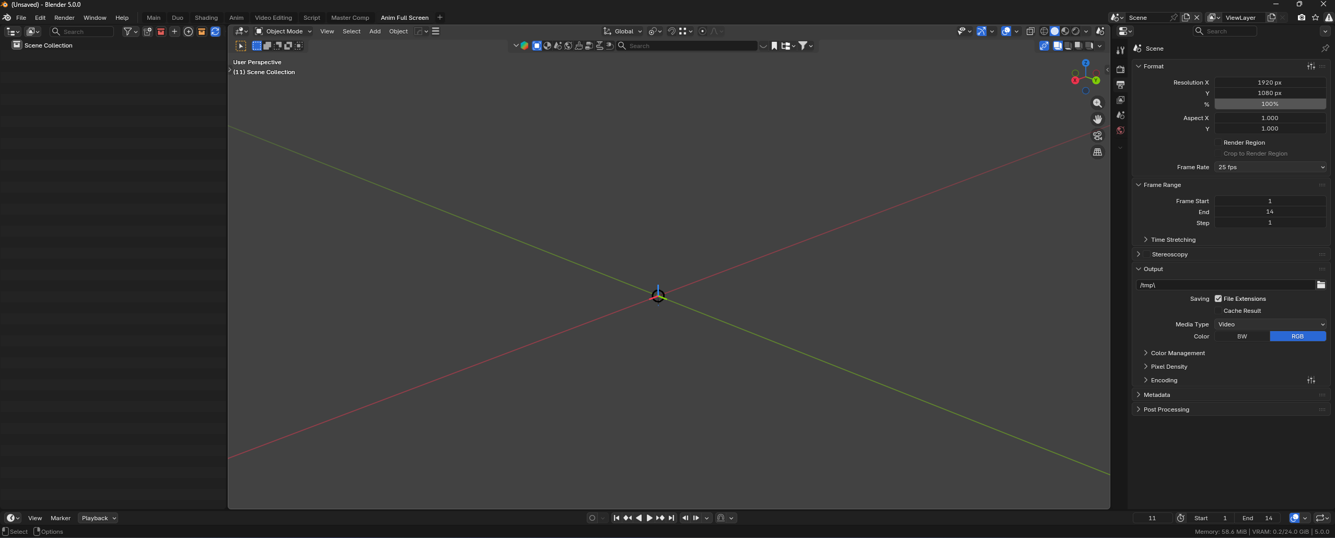1335x538 pixels.
Task: Open the Media Type Video dropdown
Action: click(1270, 324)
